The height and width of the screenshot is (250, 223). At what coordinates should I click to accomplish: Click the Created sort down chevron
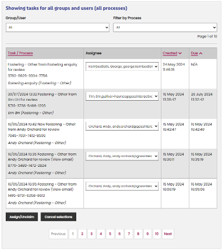tap(180, 53)
